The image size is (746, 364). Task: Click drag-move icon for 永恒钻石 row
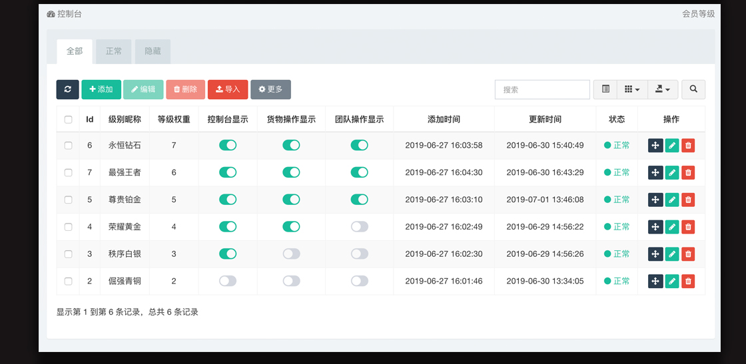click(x=655, y=145)
